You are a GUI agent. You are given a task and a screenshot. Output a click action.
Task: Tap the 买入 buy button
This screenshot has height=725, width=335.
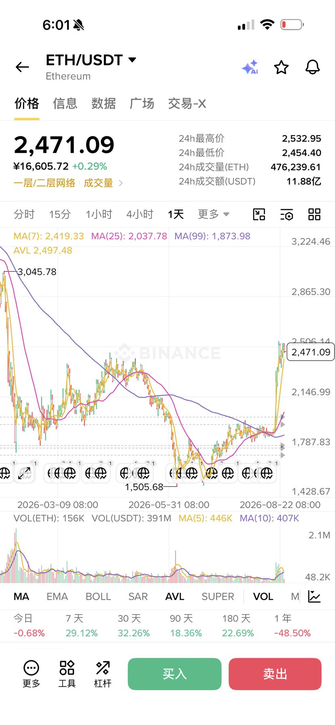(x=175, y=674)
